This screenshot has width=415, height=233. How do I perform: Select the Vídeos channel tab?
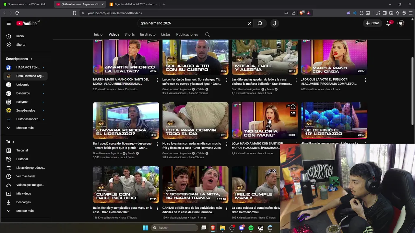tap(114, 34)
